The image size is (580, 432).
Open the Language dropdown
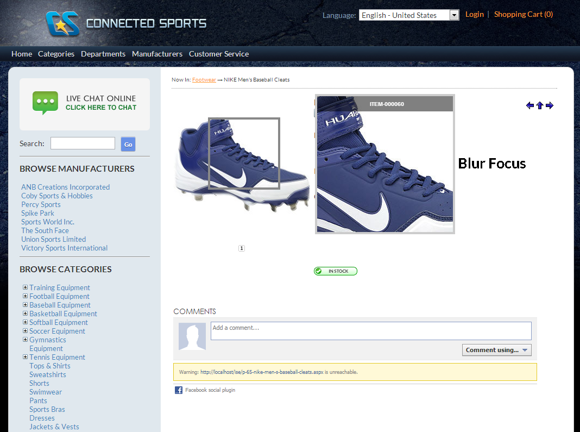coord(409,15)
